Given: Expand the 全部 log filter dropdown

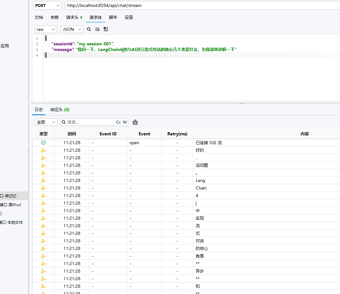Looking at the screenshot, I should pyautogui.click(x=46, y=122).
